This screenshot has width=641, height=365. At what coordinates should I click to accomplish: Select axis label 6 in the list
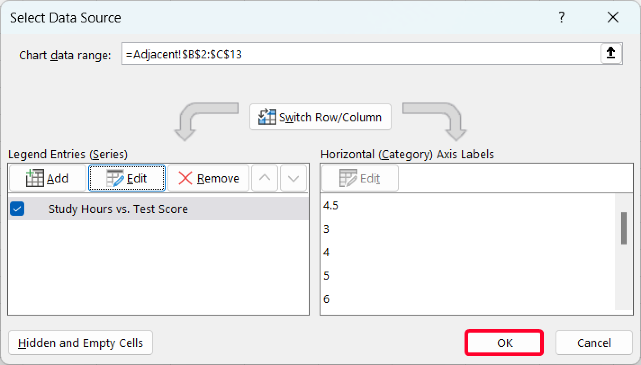(327, 299)
